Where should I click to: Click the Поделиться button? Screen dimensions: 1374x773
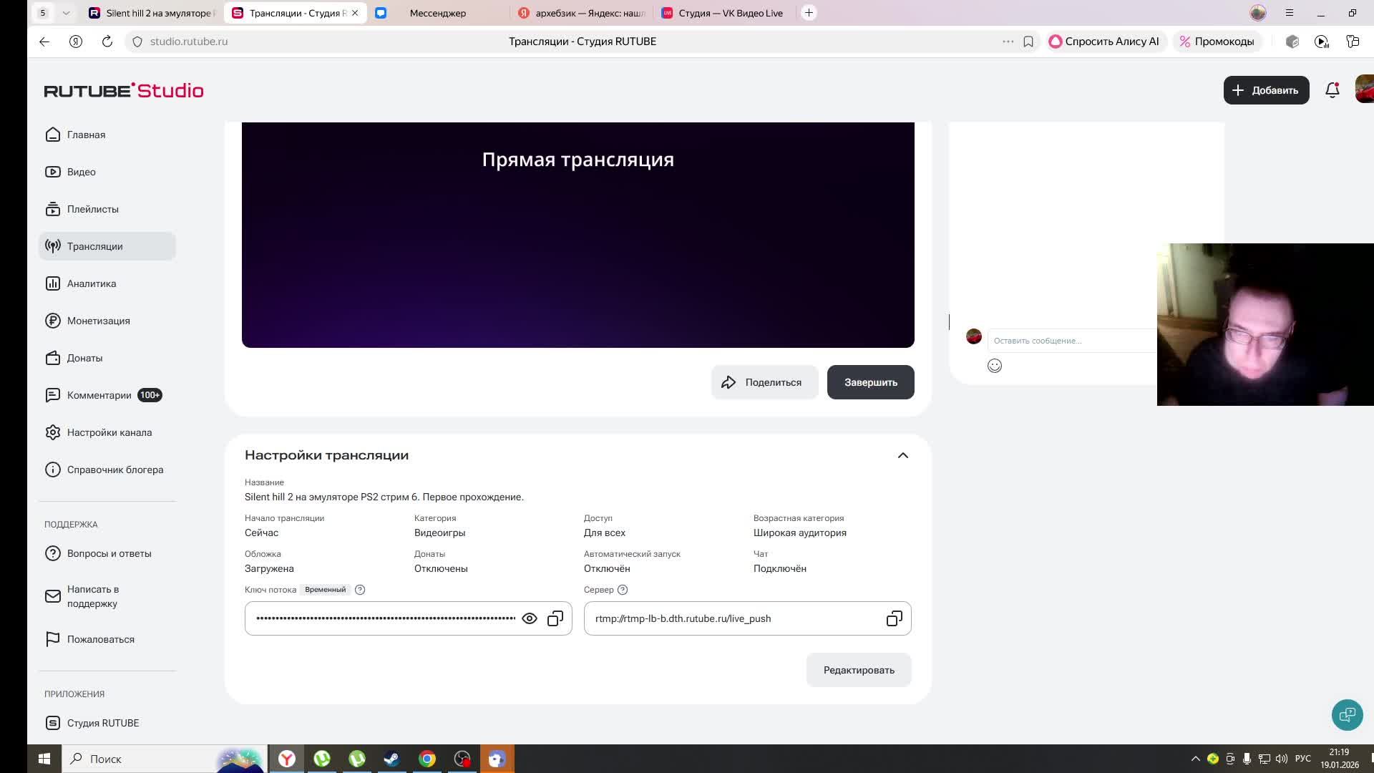tap(764, 382)
